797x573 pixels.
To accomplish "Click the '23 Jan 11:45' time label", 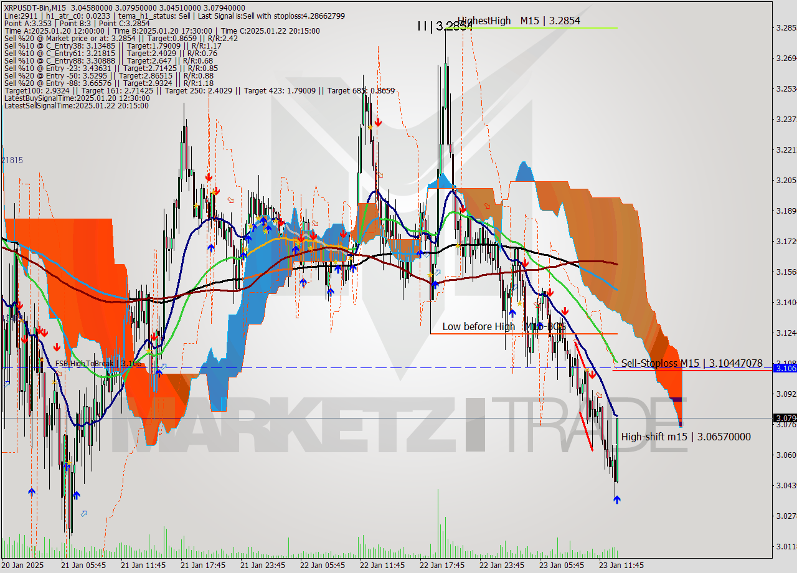I will pyautogui.click(x=621, y=566).
